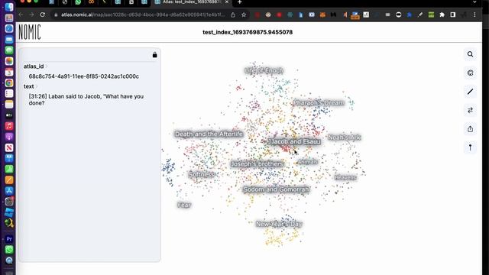The width and height of the screenshot is (489, 275).
Task: Open the tab search dropdown chevron
Action: pos(474,2)
